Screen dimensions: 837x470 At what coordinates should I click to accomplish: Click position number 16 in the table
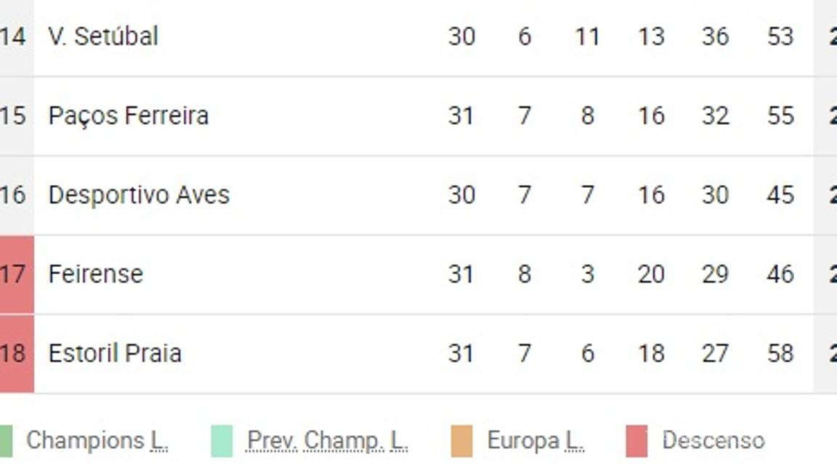pyautogui.click(x=13, y=194)
